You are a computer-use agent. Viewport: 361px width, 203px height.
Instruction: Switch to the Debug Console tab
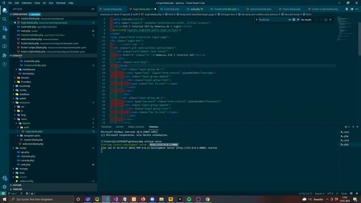click(136, 127)
